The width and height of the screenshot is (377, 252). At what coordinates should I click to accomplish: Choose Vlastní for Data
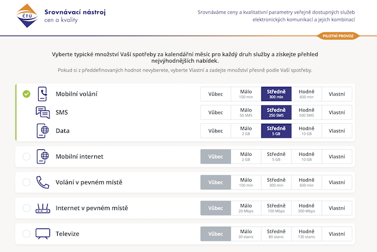coord(336,130)
